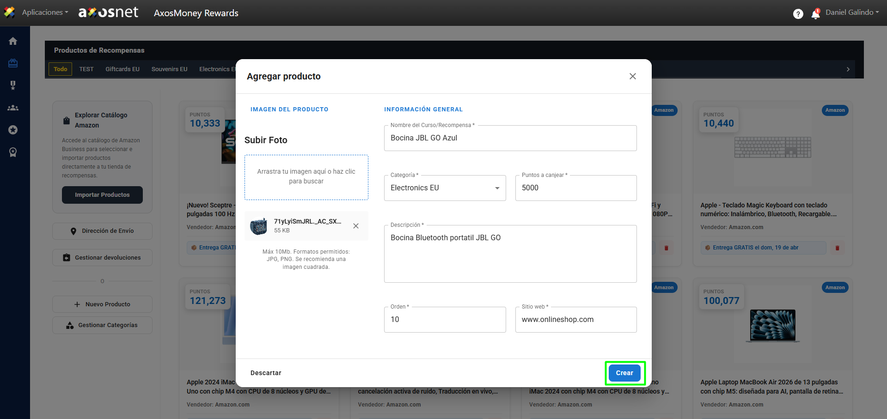The width and height of the screenshot is (887, 419).
Task: Click the image upload drop area
Action: pos(306,177)
